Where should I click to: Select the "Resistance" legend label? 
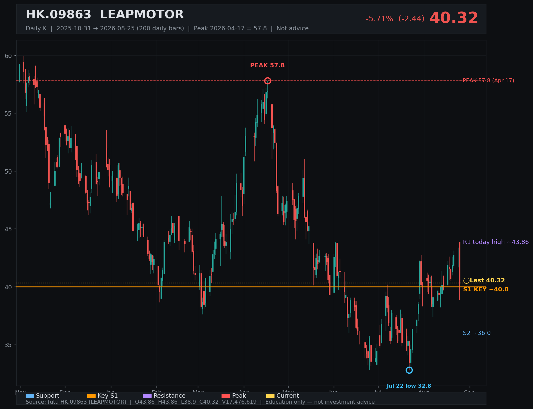[170, 396]
